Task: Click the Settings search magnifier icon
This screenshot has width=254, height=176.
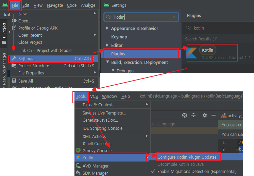Action: click(x=108, y=17)
